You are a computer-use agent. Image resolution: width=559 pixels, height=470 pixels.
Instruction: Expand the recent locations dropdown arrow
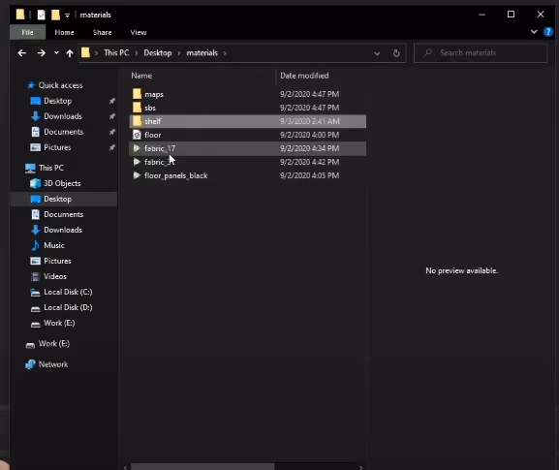click(56, 53)
